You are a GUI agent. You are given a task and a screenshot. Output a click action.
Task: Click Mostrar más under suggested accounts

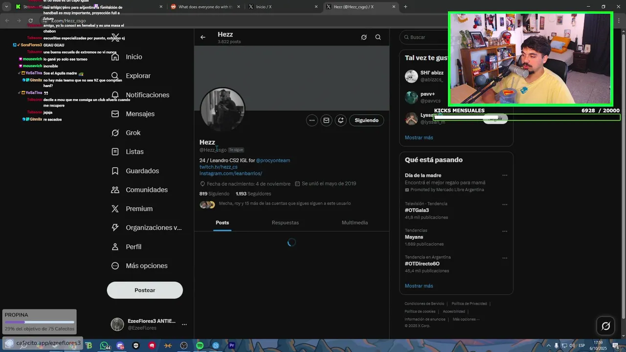click(x=419, y=138)
